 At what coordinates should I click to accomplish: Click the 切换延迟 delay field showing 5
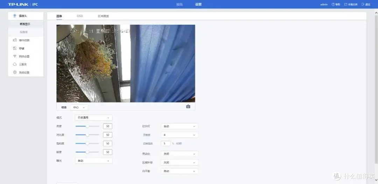pyautogui.click(x=166, y=144)
